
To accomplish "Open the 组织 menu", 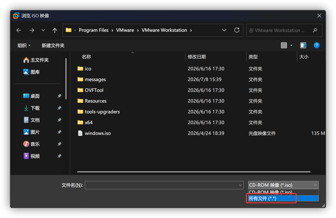I will tap(24, 45).
